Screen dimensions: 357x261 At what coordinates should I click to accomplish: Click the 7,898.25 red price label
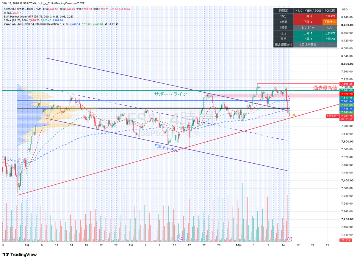[347, 84]
